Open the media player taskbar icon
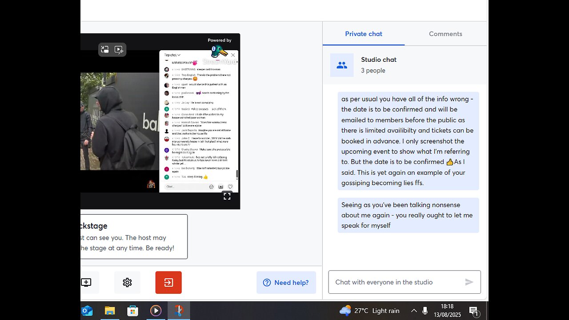The height and width of the screenshot is (320, 569). 156,311
